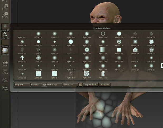
Task: Select Alpha 06 solid circle
Action: (119, 35)
